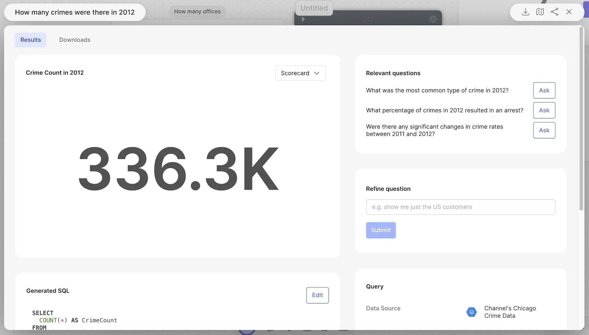This screenshot has width=589, height=335.
Task: Click the 'COUNT(*) AS CrimeCount' SQL line
Action: tap(78, 320)
